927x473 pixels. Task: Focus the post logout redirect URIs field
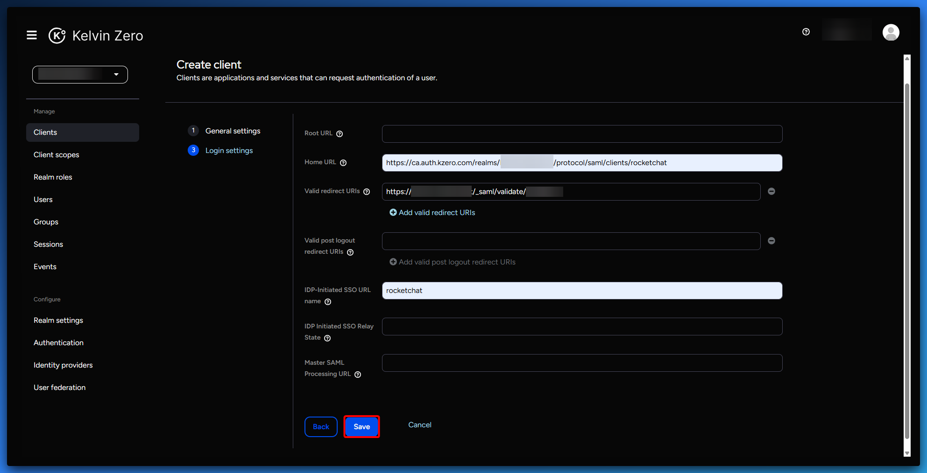point(571,241)
